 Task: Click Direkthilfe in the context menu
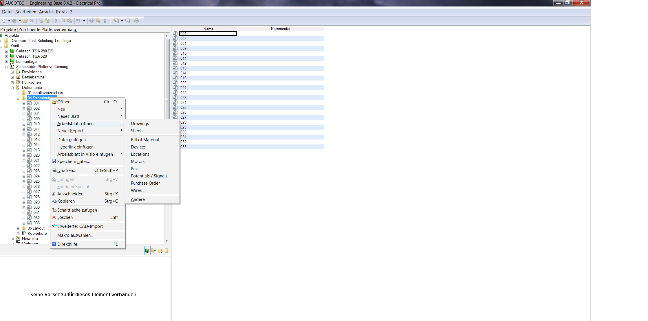pos(88,244)
